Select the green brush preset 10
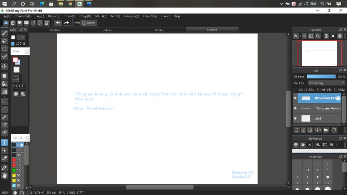The width and height of the screenshot is (347, 195). click(18, 170)
